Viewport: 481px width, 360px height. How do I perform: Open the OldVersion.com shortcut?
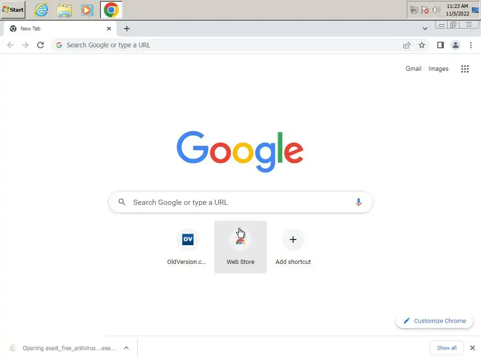point(188,247)
